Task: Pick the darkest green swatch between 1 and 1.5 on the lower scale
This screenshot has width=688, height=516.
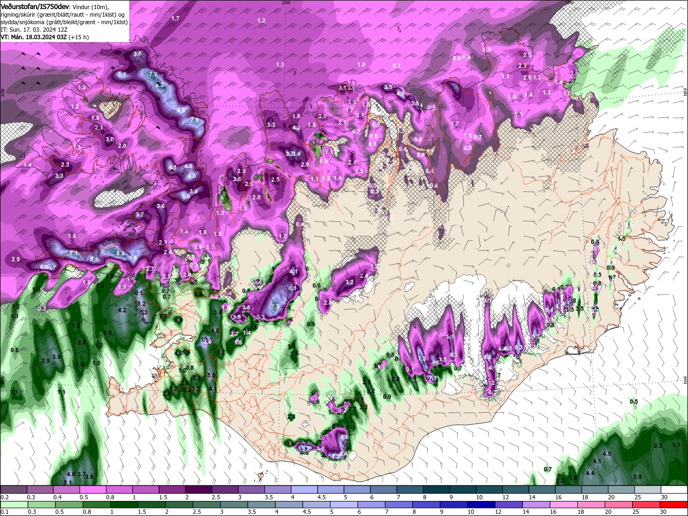Action: coord(124,505)
